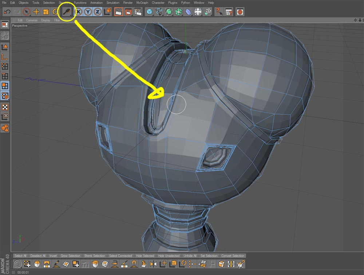Open the Live Selection tool flyout

(x=27, y=12)
